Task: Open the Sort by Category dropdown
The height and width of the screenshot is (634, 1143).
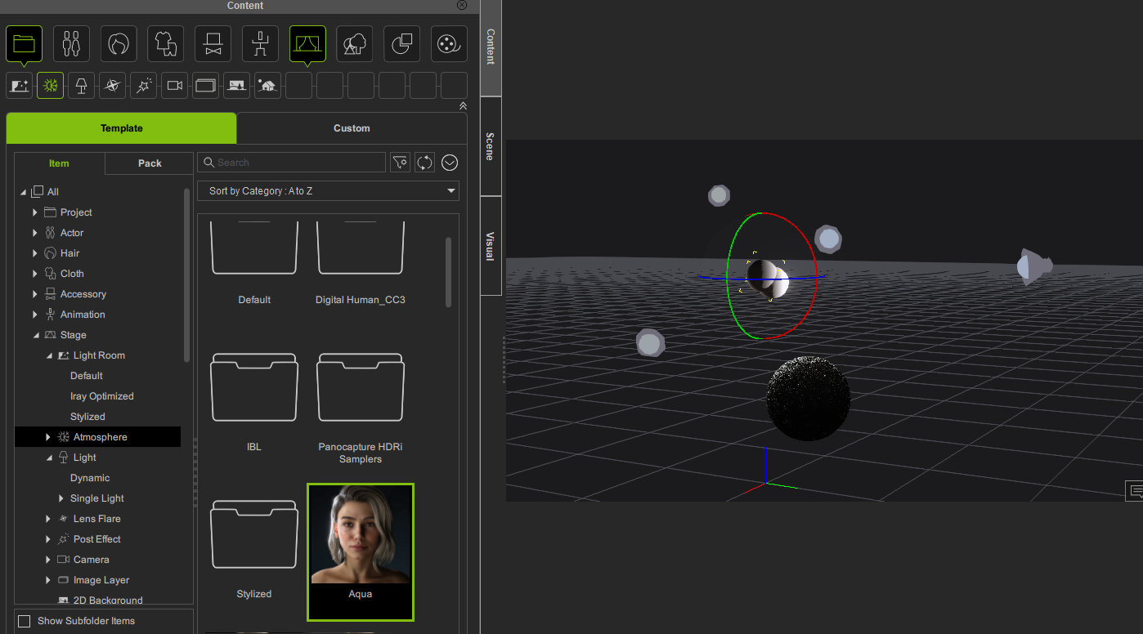Action: coord(328,191)
